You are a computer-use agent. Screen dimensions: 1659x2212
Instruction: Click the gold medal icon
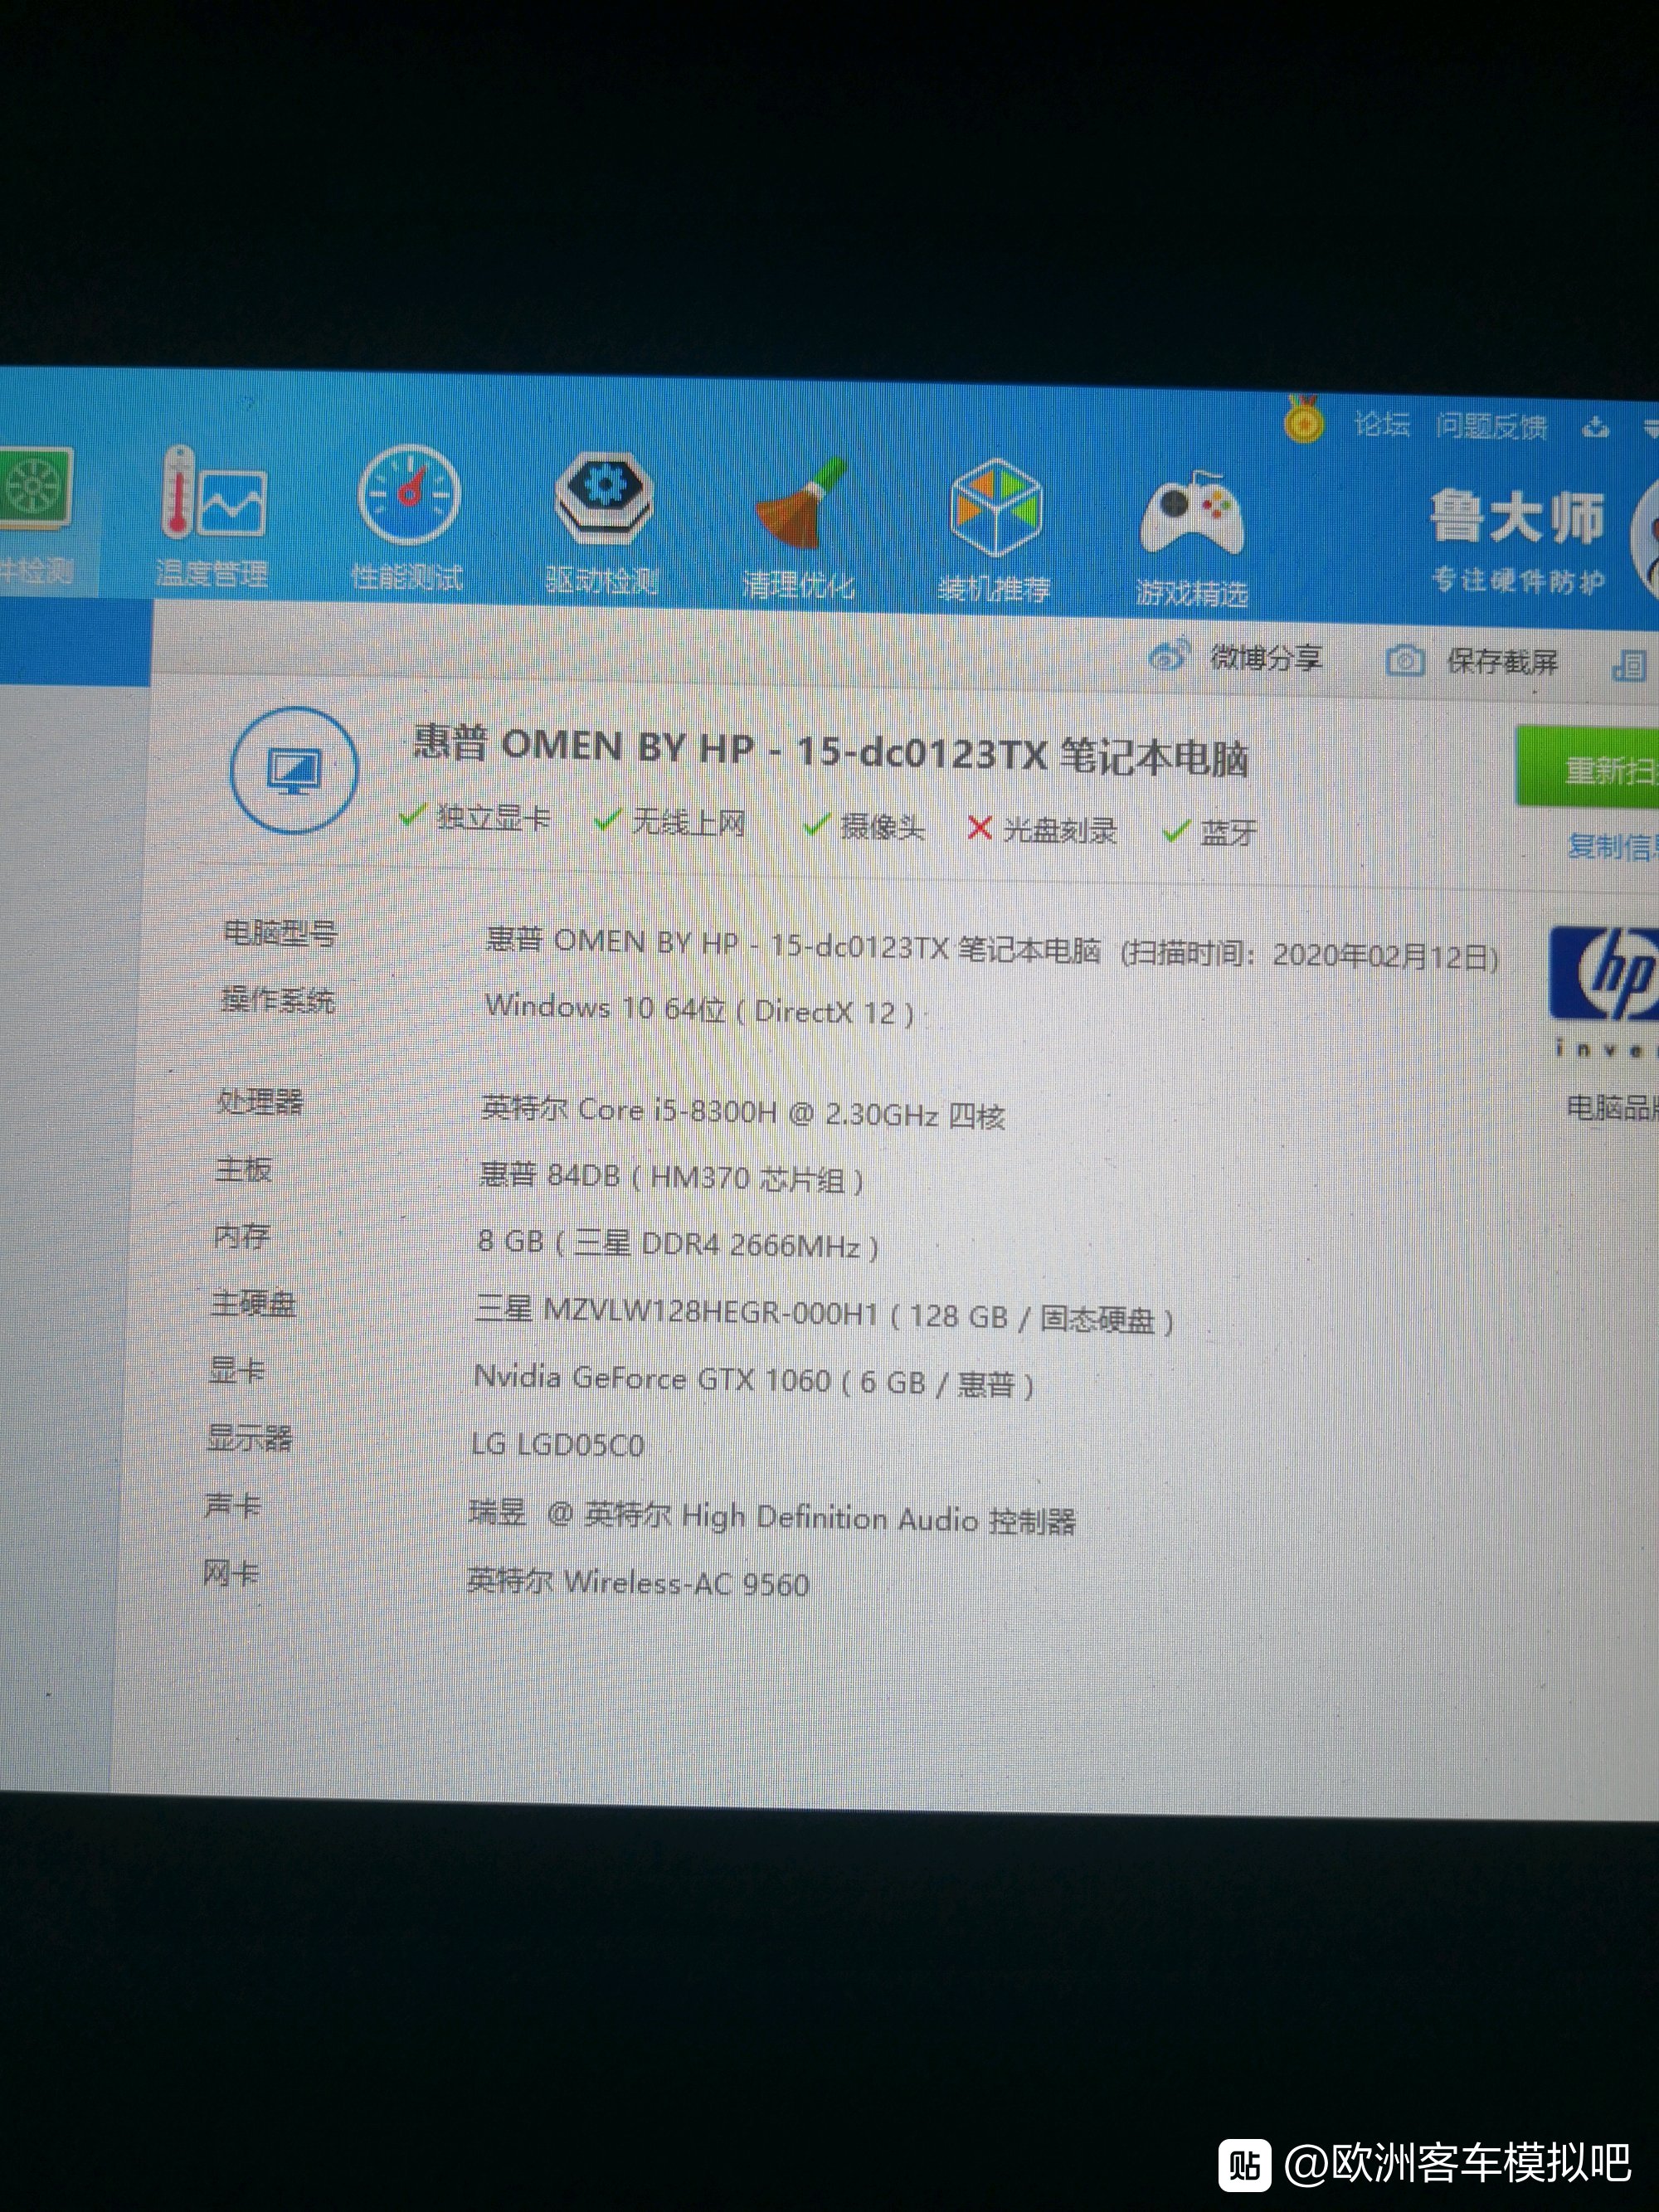point(1304,419)
